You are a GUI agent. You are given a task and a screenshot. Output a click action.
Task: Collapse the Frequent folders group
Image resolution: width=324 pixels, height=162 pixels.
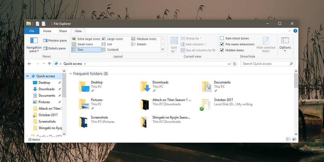pyautogui.click(x=71, y=74)
